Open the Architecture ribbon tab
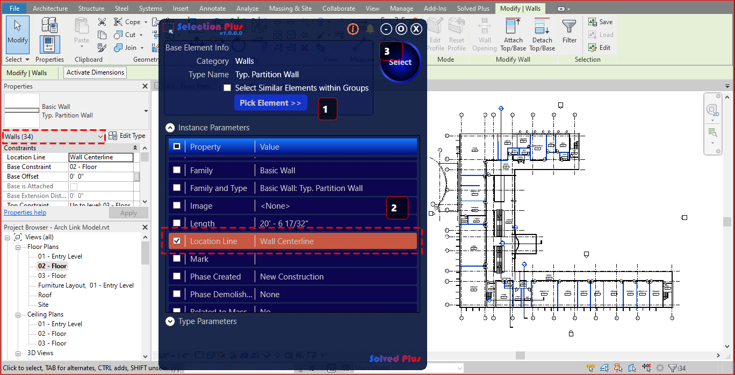 point(51,9)
